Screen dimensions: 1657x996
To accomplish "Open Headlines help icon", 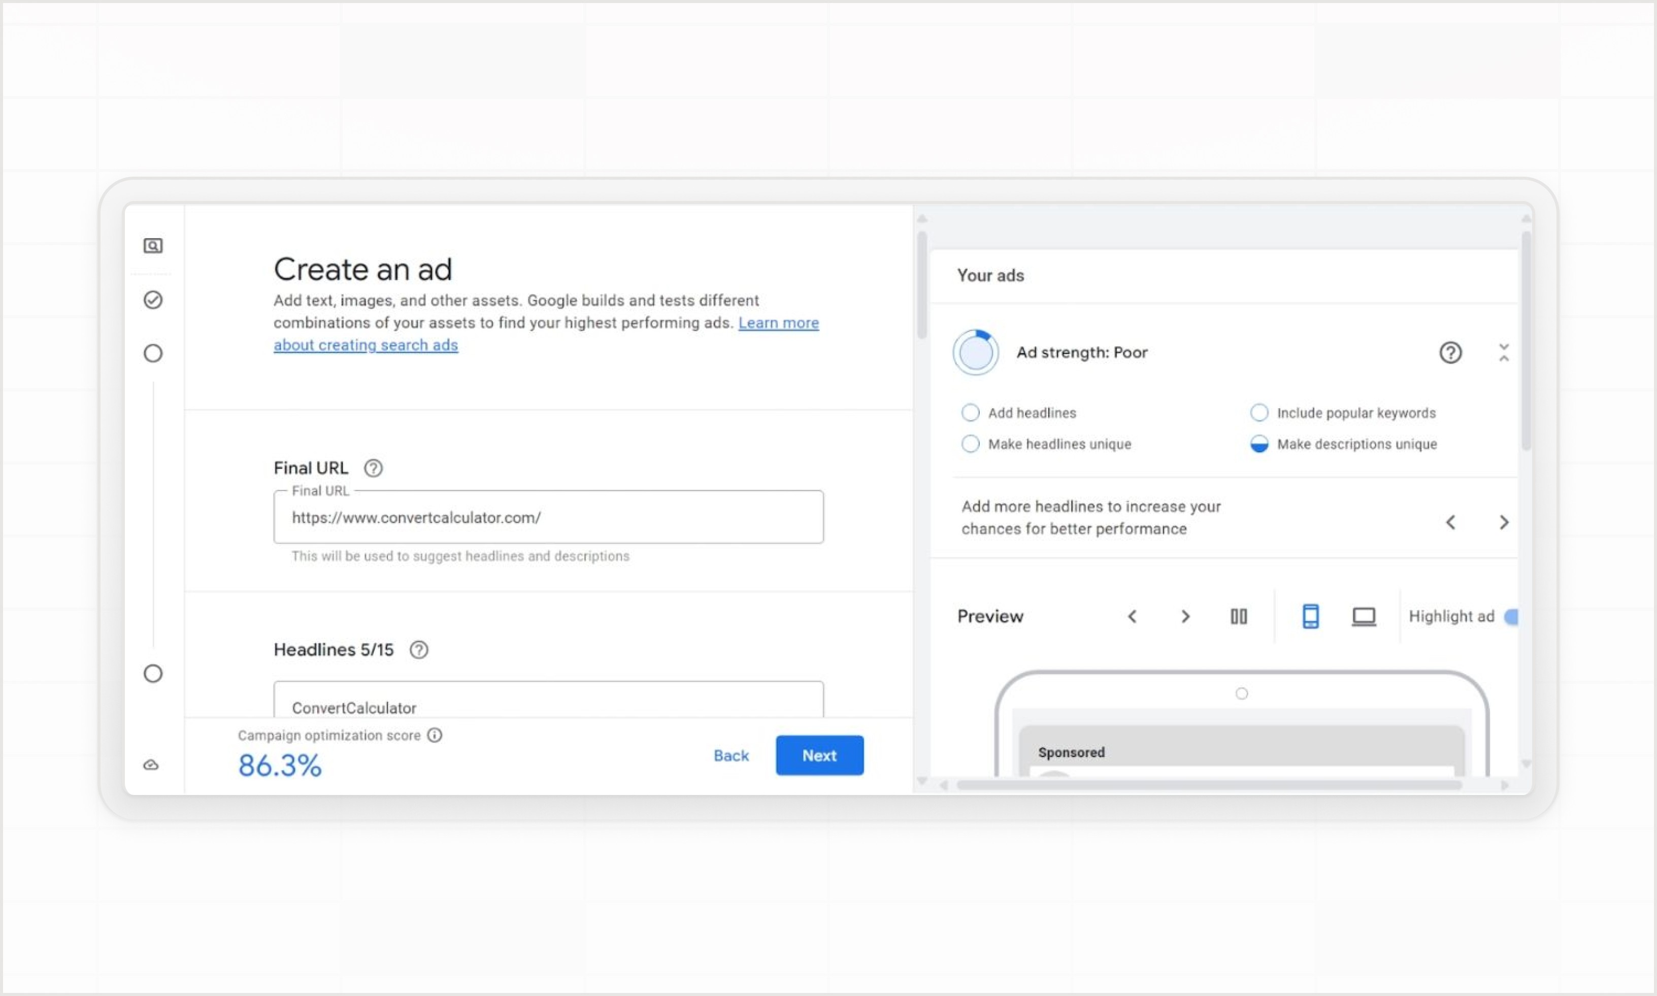I will (419, 650).
